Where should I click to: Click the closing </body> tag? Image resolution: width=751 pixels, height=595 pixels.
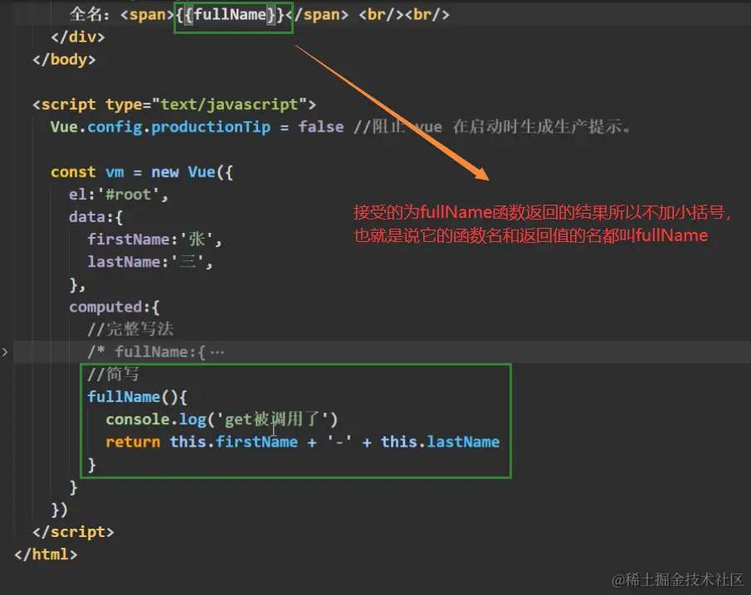[x=64, y=60]
